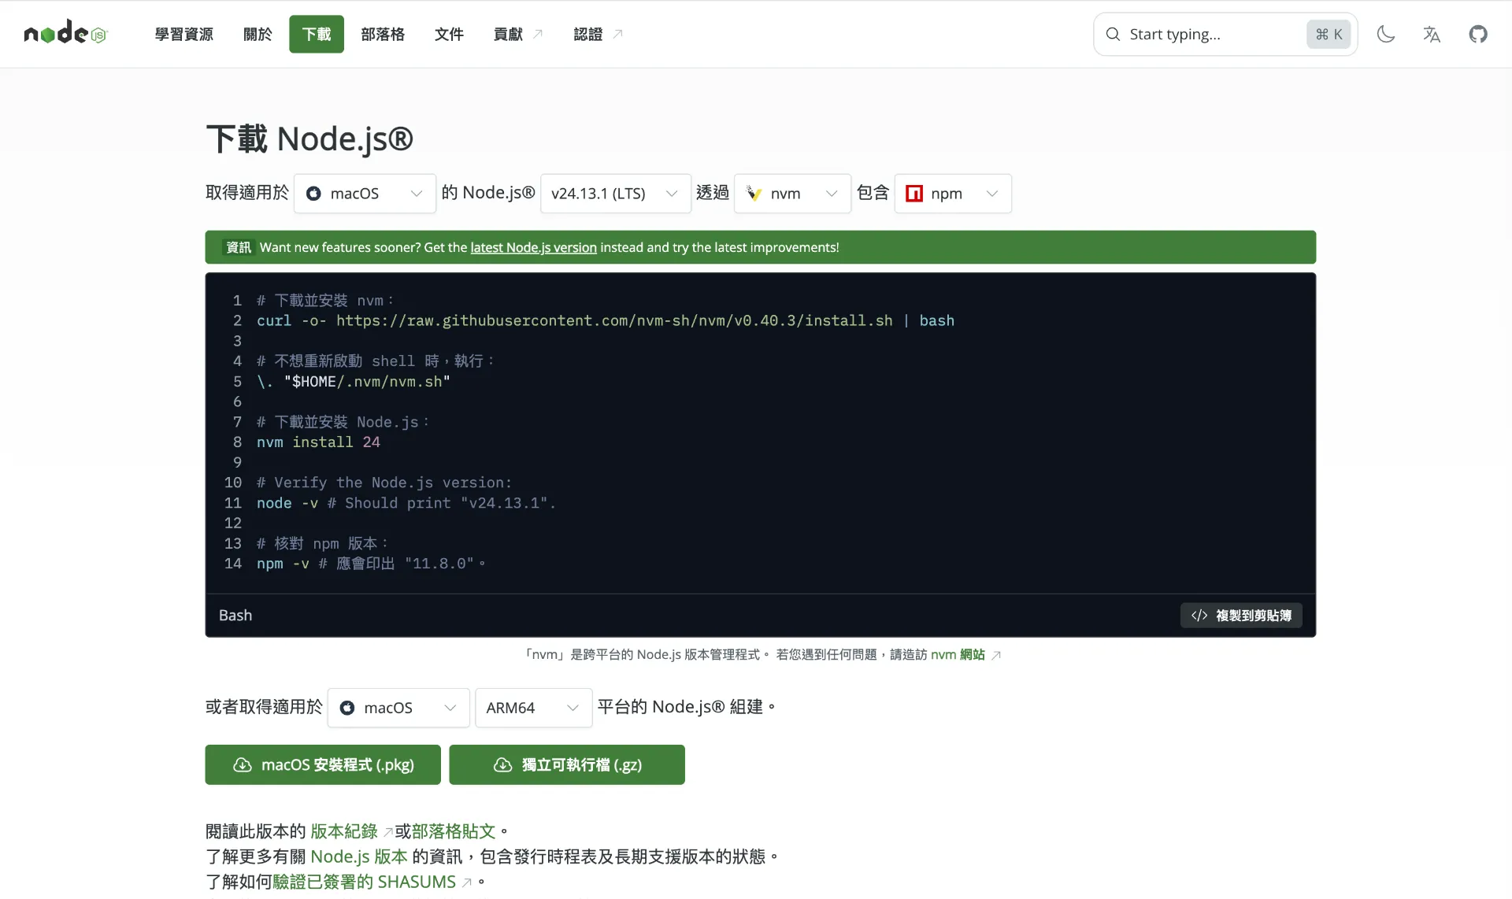Go to the 學習資源 menu item
This screenshot has height=899, width=1512.
(x=183, y=34)
